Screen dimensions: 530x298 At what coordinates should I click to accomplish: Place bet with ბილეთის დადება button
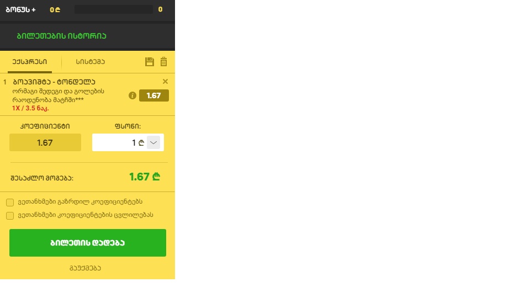tap(88, 243)
